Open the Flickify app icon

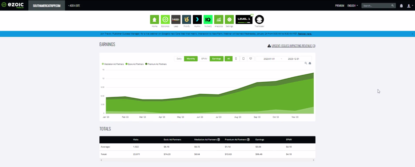[186, 19]
